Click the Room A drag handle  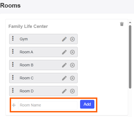(13, 51)
